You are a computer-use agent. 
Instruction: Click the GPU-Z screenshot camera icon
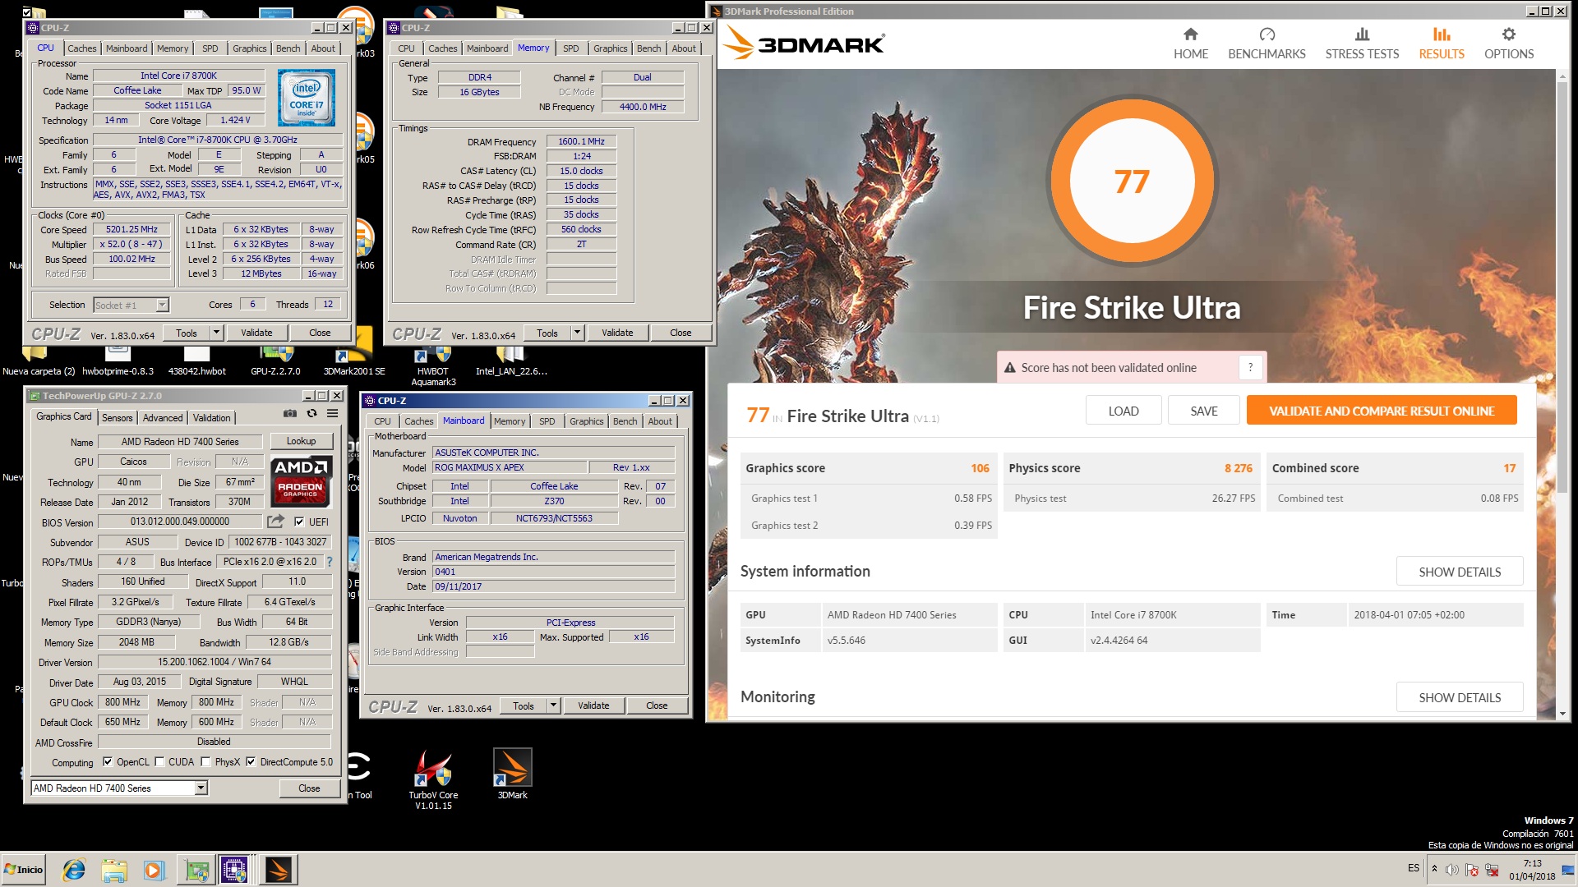(x=290, y=413)
